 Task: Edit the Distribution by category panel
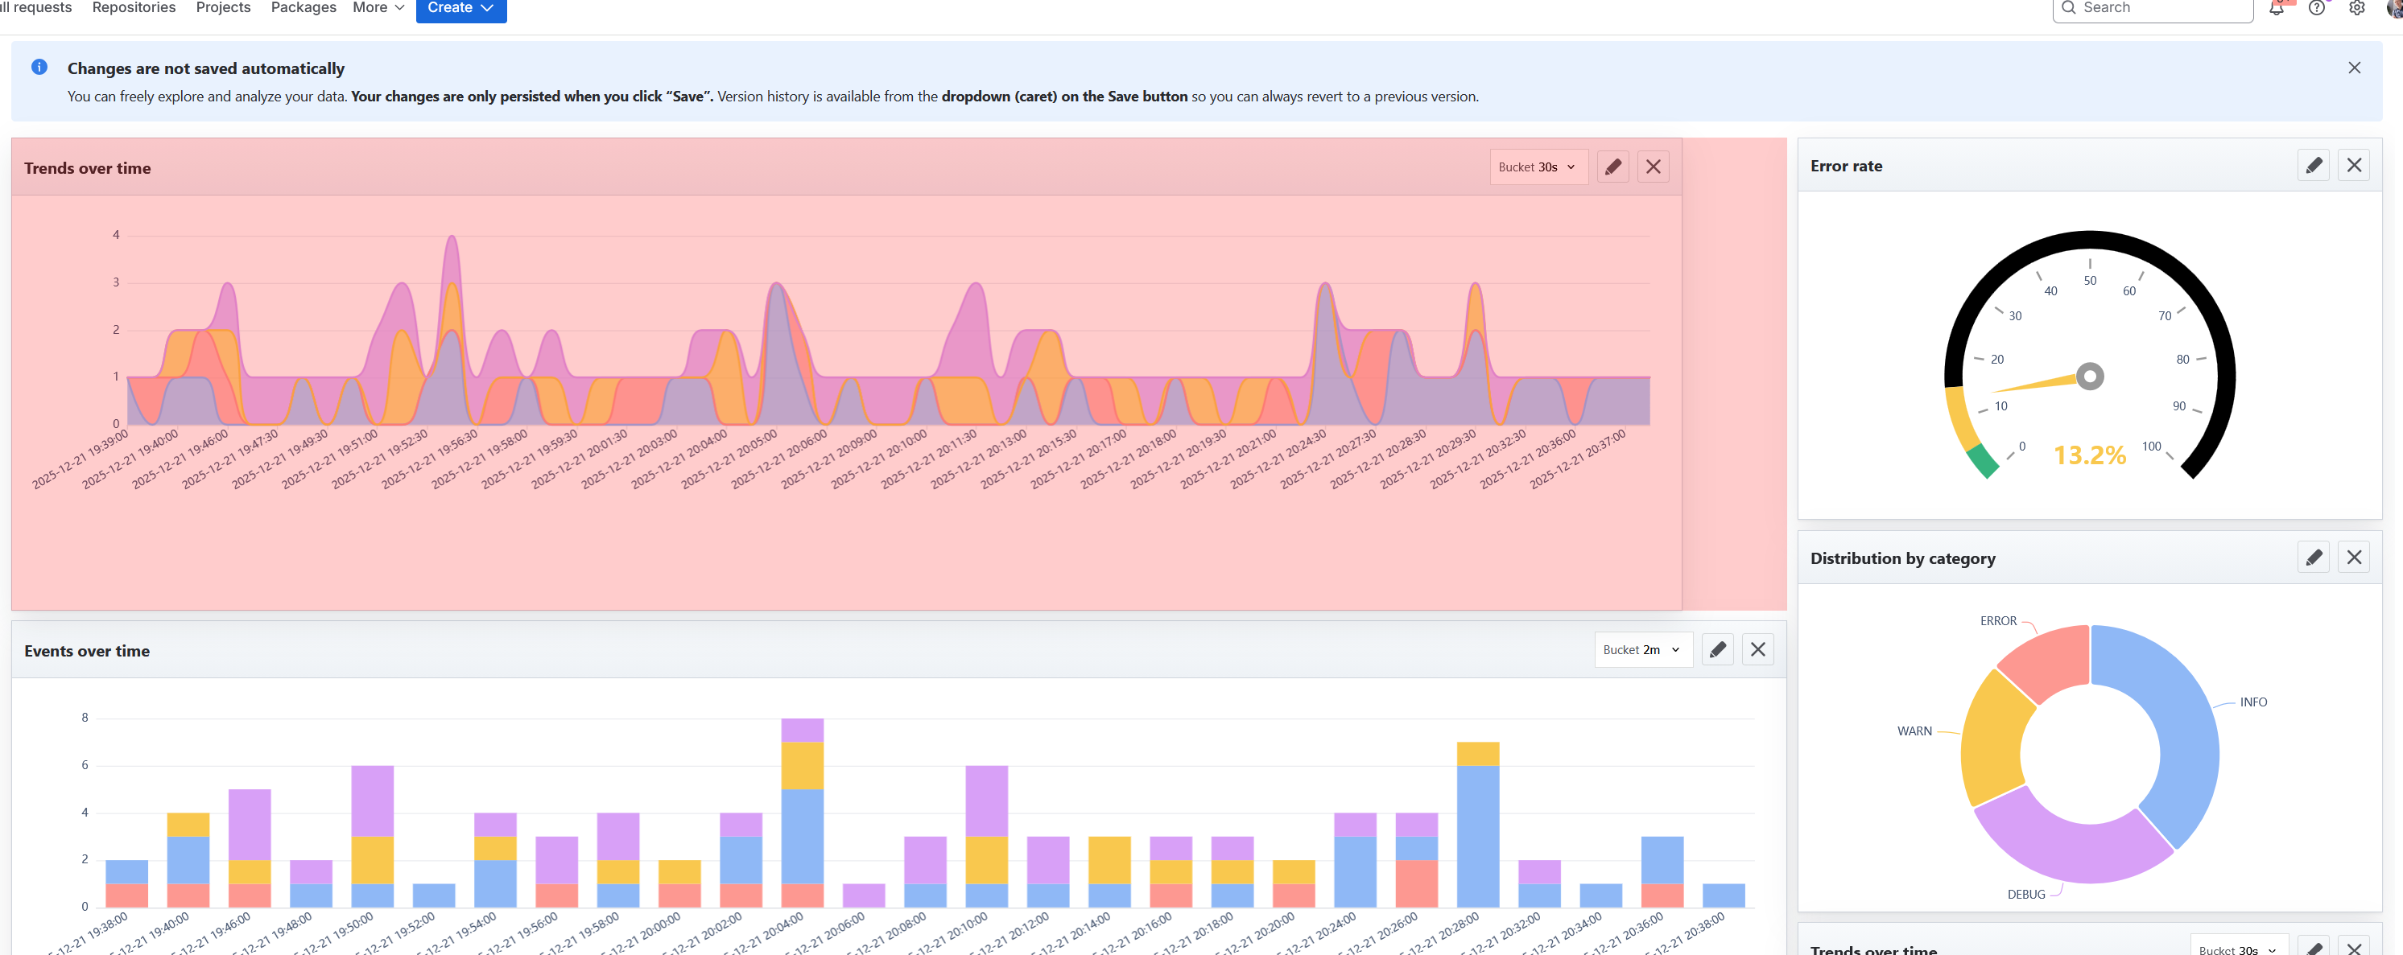2314,558
